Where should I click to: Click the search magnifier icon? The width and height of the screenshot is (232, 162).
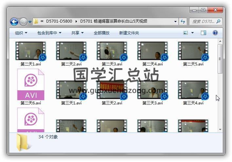[219, 21]
